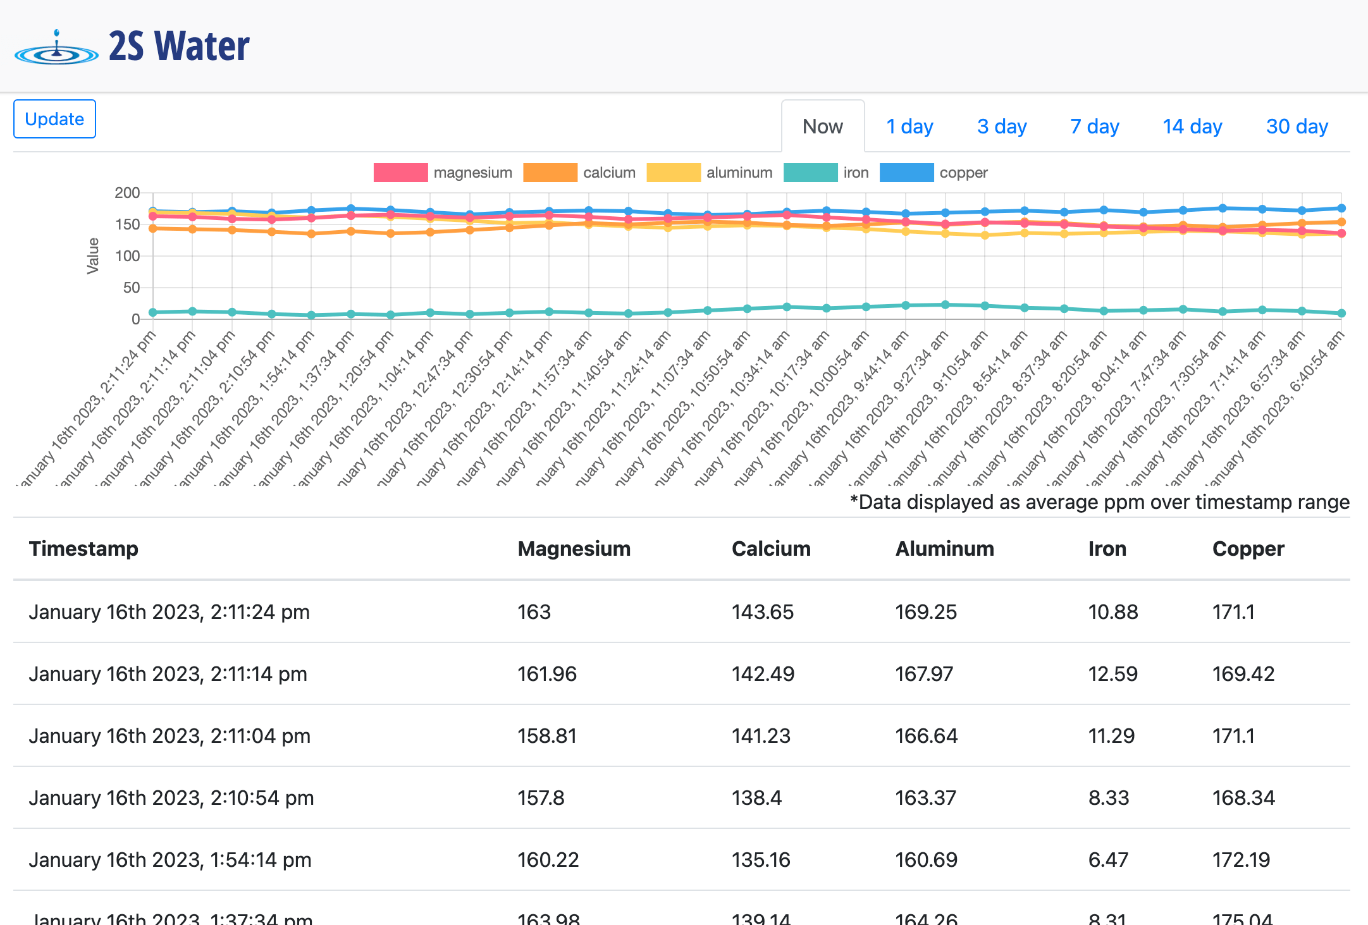Click copper value 168.34
Viewport: 1368px width, 925px height.
(x=1243, y=797)
